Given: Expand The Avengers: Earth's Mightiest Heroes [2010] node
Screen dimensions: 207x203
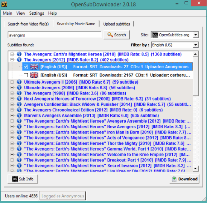Looking at the screenshot, I should [x=12, y=54].
